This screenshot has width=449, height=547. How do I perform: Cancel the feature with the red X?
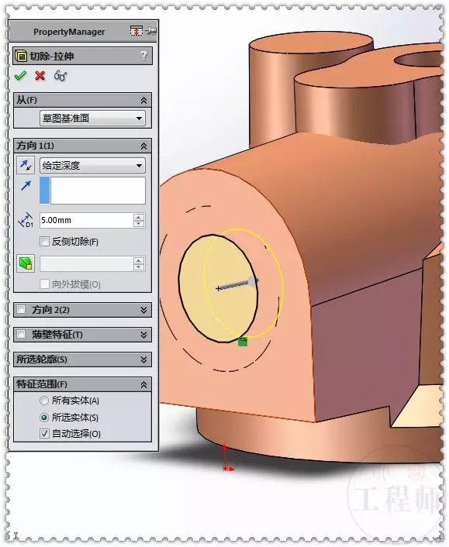pos(40,75)
